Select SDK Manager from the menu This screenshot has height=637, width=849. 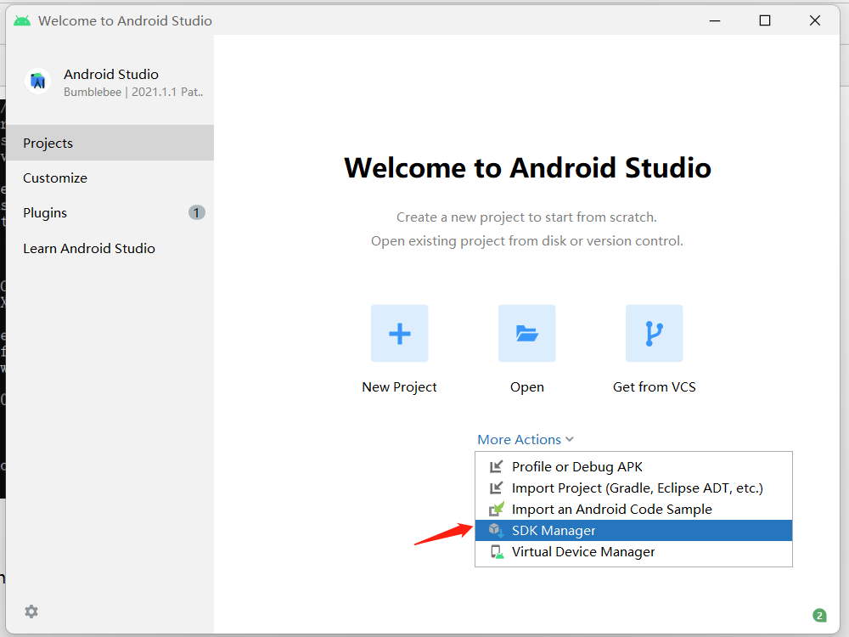[x=633, y=530]
